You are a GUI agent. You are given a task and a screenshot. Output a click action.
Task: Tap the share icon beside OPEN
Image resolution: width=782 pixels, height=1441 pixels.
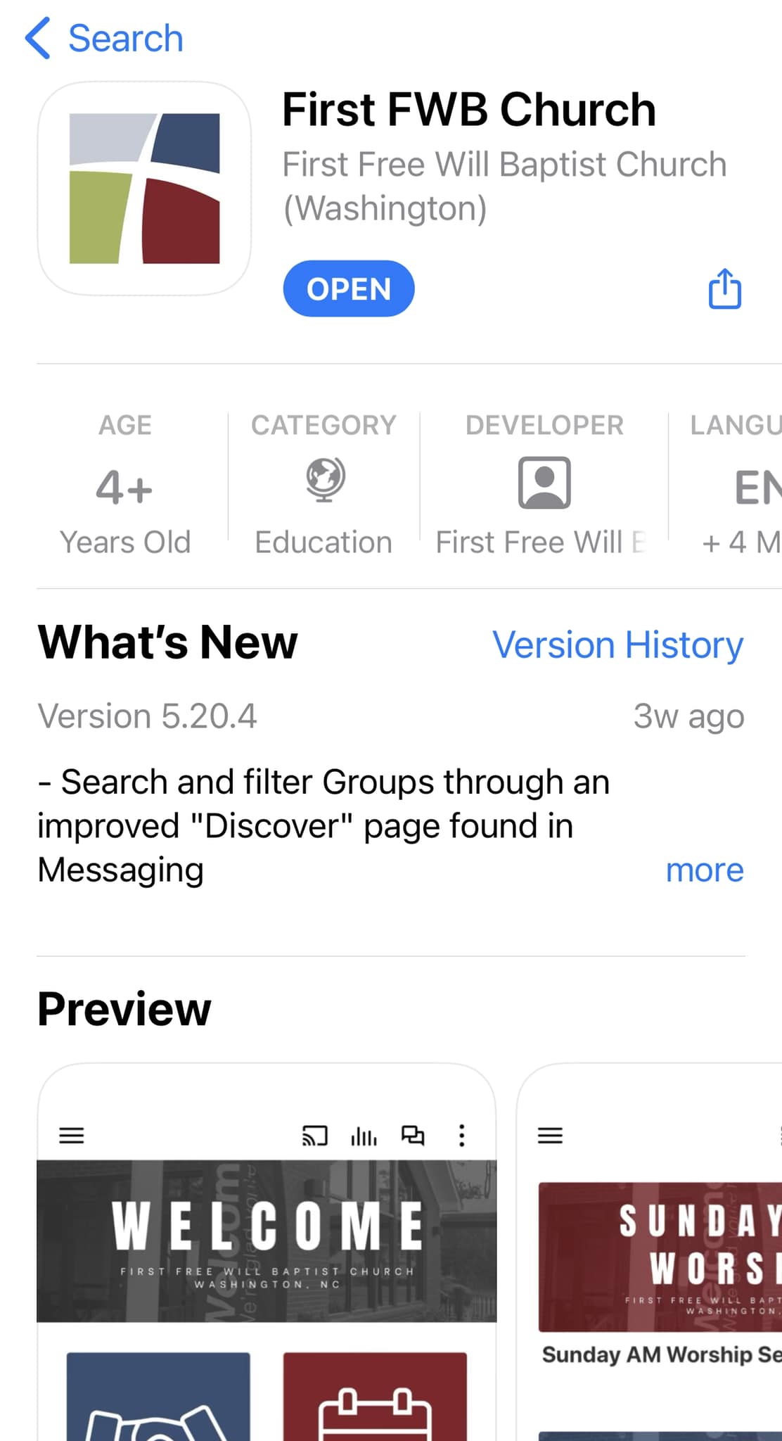725,288
